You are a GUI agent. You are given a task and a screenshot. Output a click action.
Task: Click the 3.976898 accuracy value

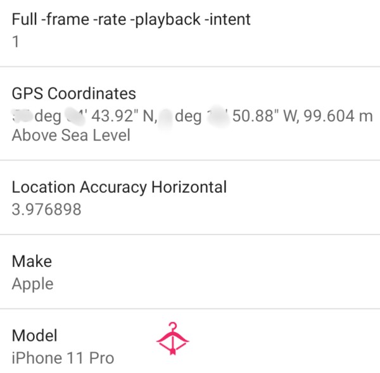46,209
